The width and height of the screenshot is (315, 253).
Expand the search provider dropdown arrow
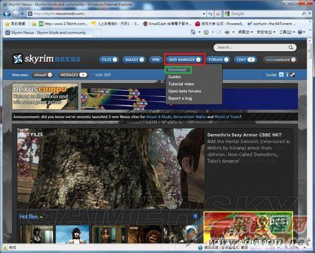click(310, 14)
